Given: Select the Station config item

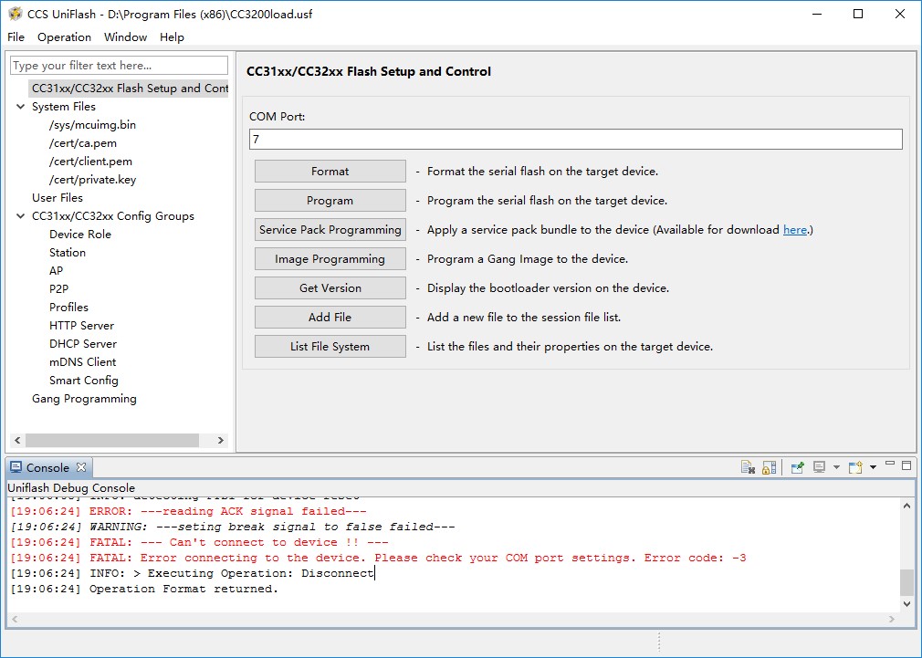Looking at the screenshot, I should click(x=68, y=252).
